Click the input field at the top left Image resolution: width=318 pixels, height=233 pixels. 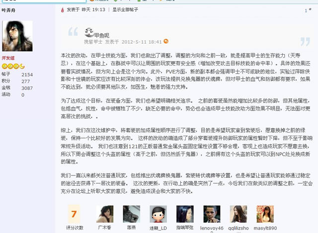44,1
